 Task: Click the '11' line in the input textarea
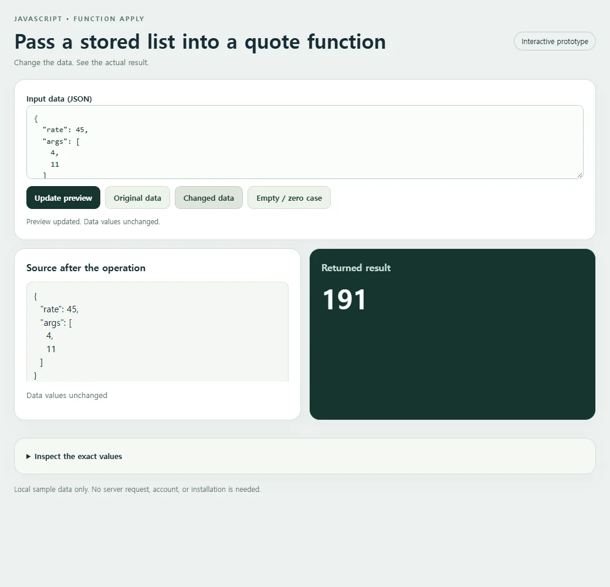pos(55,164)
